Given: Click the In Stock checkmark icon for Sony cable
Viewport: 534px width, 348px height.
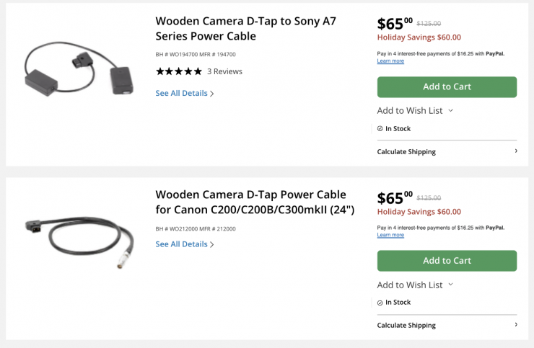Looking at the screenshot, I should tap(380, 129).
